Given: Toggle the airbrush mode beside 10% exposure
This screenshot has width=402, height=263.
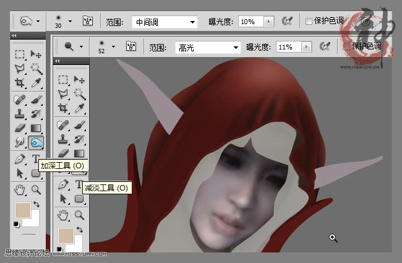Looking at the screenshot, I should click(x=287, y=21).
